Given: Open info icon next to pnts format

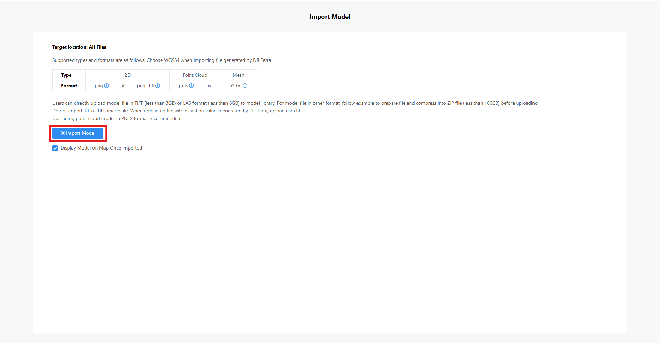Looking at the screenshot, I should (x=191, y=86).
